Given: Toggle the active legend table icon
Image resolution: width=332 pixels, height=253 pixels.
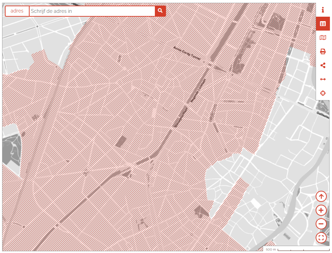Looking at the screenshot, I should tap(323, 24).
